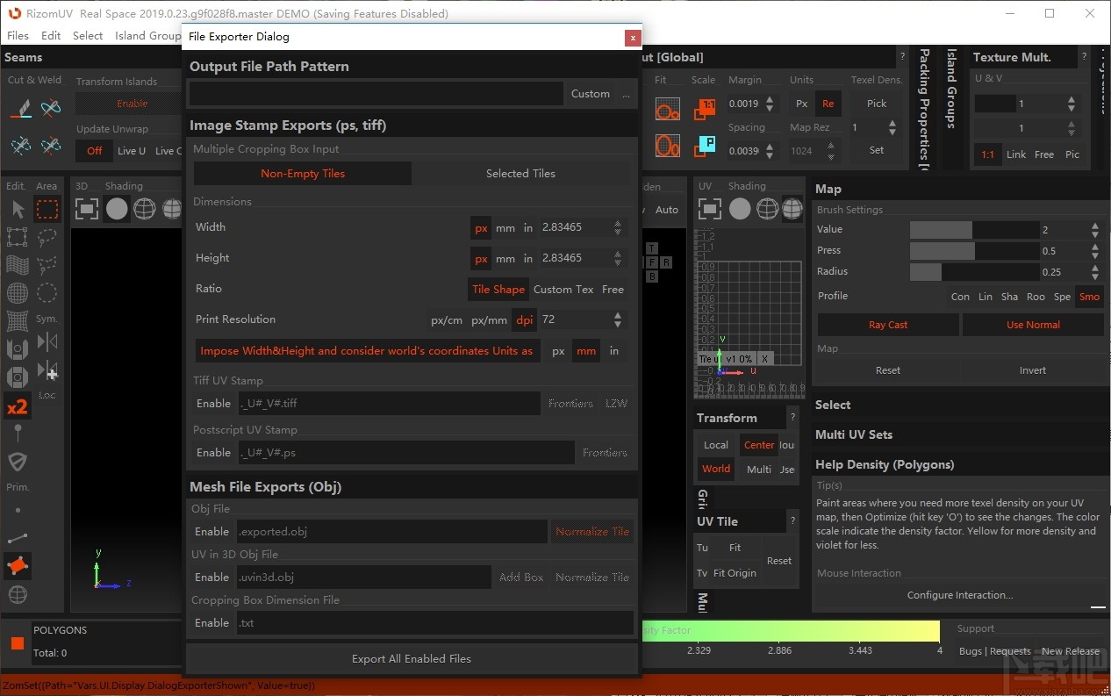Click the Configure Interaction button
The image size is (1111, 696).
pyautogui.click(x=959, y=595)
